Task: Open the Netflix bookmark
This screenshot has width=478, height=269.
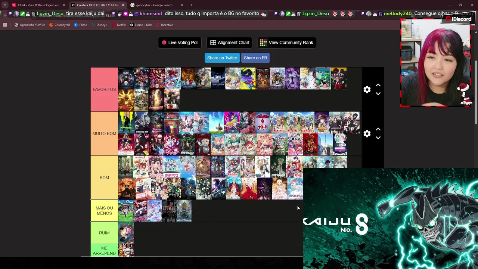Action: (x=119, y=25)
